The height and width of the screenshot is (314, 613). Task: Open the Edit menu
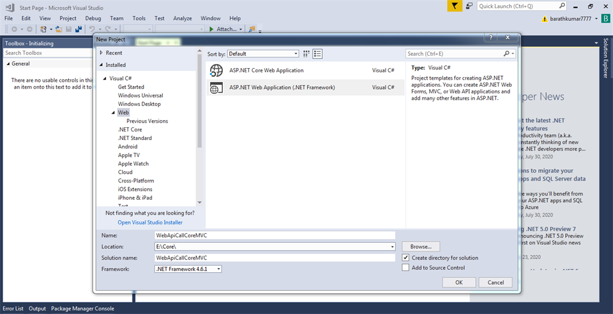(x=26, y=19)
